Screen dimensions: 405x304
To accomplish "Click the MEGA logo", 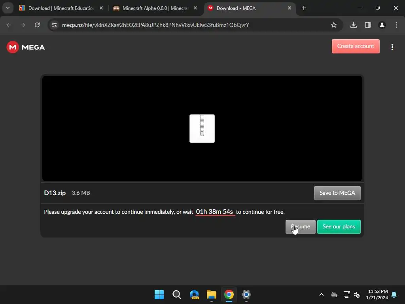I will [26, 47].
